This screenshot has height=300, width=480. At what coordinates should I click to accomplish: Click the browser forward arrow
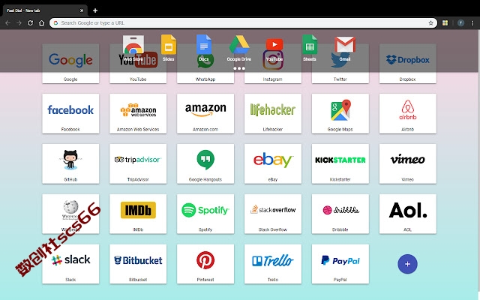pyautogui.click(x=19, y=23)
